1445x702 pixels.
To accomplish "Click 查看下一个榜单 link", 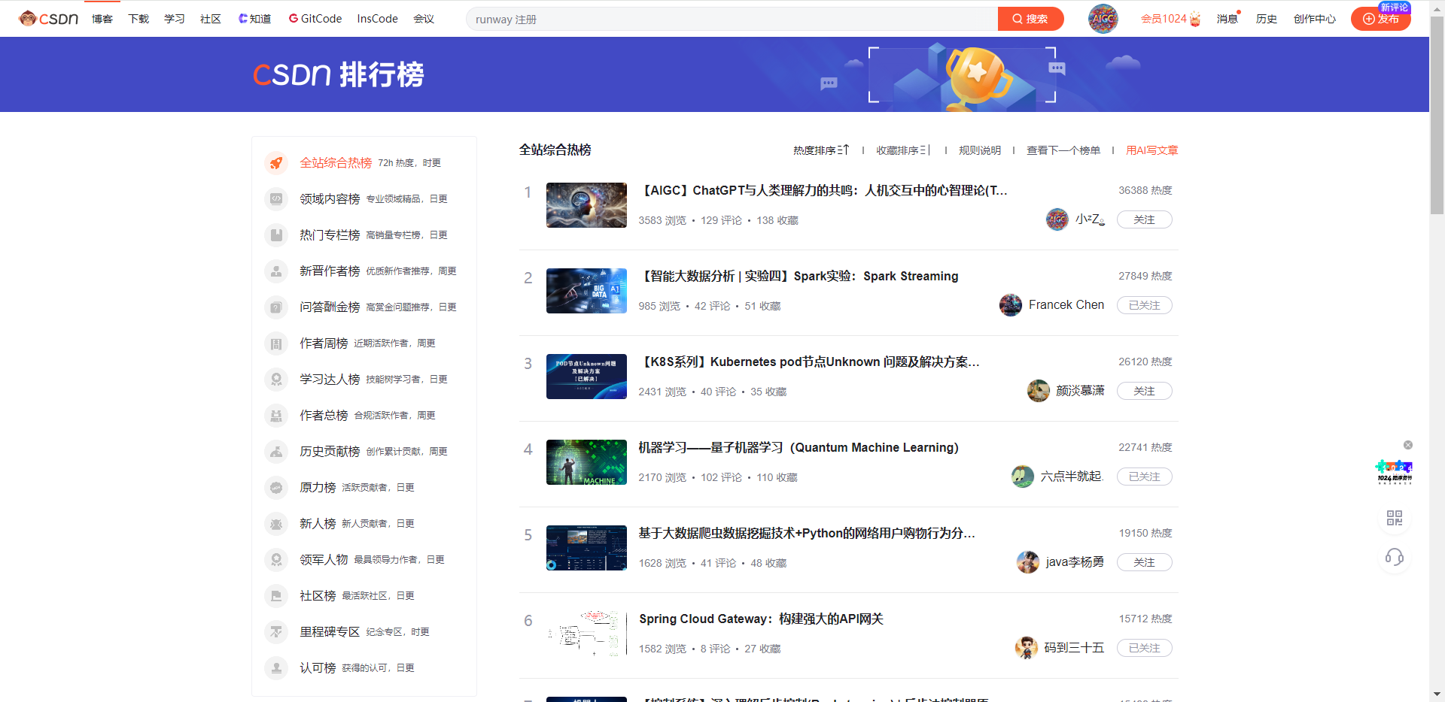I will tap(1063, 150).
